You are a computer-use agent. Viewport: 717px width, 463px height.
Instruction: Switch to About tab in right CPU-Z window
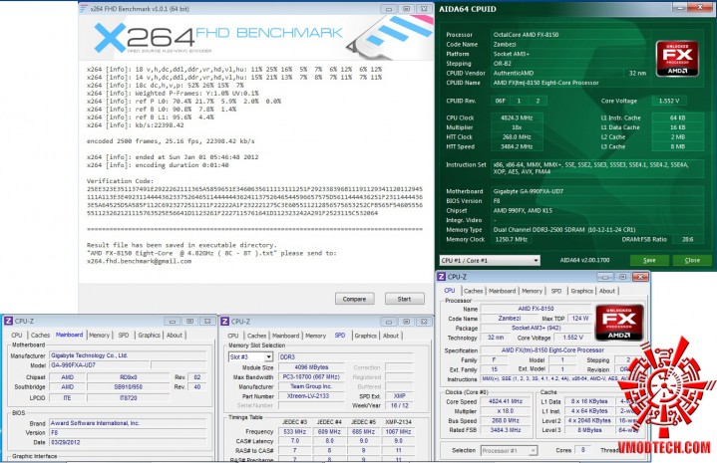(607, 291)
